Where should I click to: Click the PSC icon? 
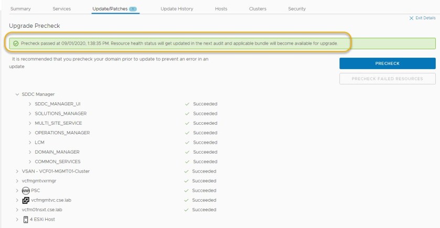click(26, 191)
